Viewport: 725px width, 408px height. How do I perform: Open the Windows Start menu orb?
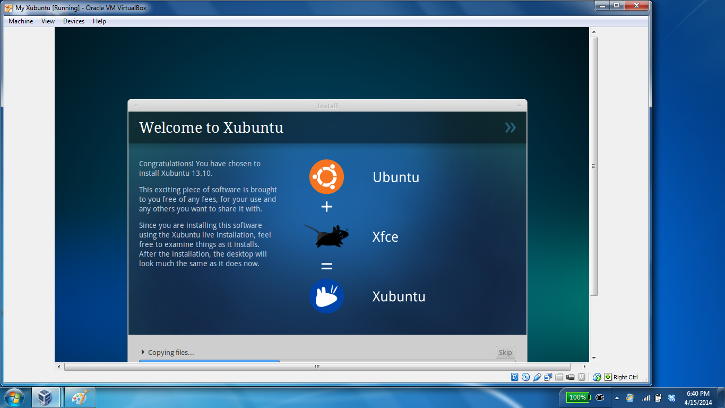point(14,397)
